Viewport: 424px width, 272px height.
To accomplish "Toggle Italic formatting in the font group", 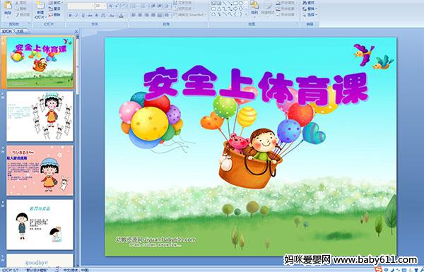I will click(76, 16).
